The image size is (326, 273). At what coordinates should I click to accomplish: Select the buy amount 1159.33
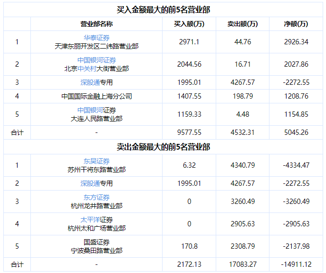pyautogui.click(x=189, y=114)
